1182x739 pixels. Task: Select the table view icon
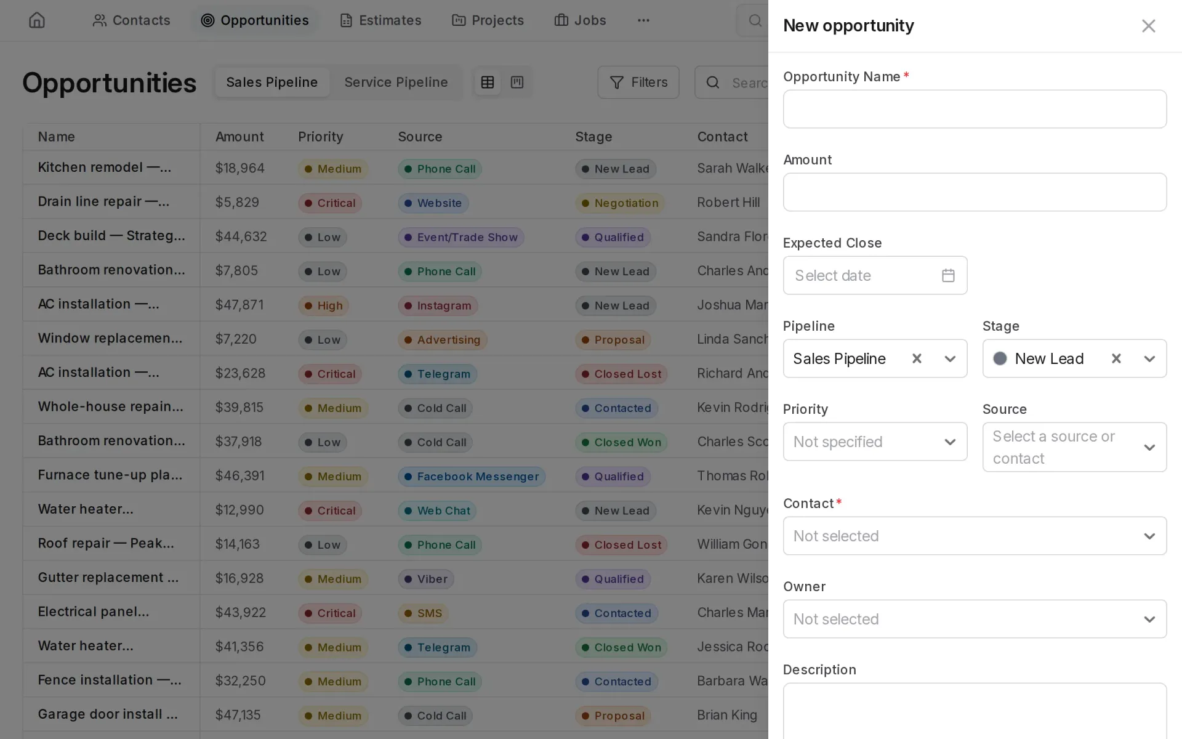tap(488, 83)
